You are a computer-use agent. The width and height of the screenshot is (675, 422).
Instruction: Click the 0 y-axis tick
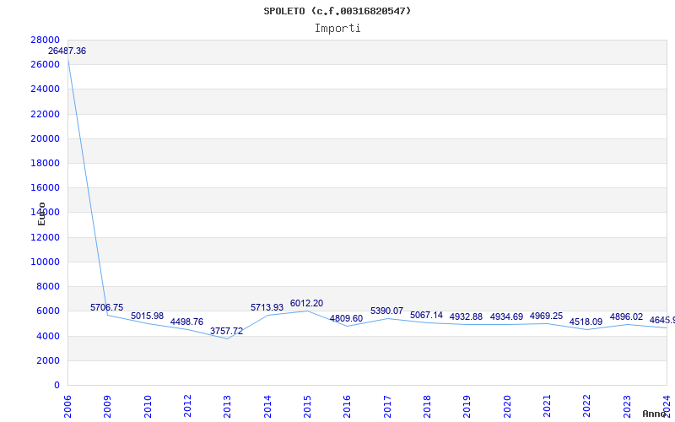(57, 385)
